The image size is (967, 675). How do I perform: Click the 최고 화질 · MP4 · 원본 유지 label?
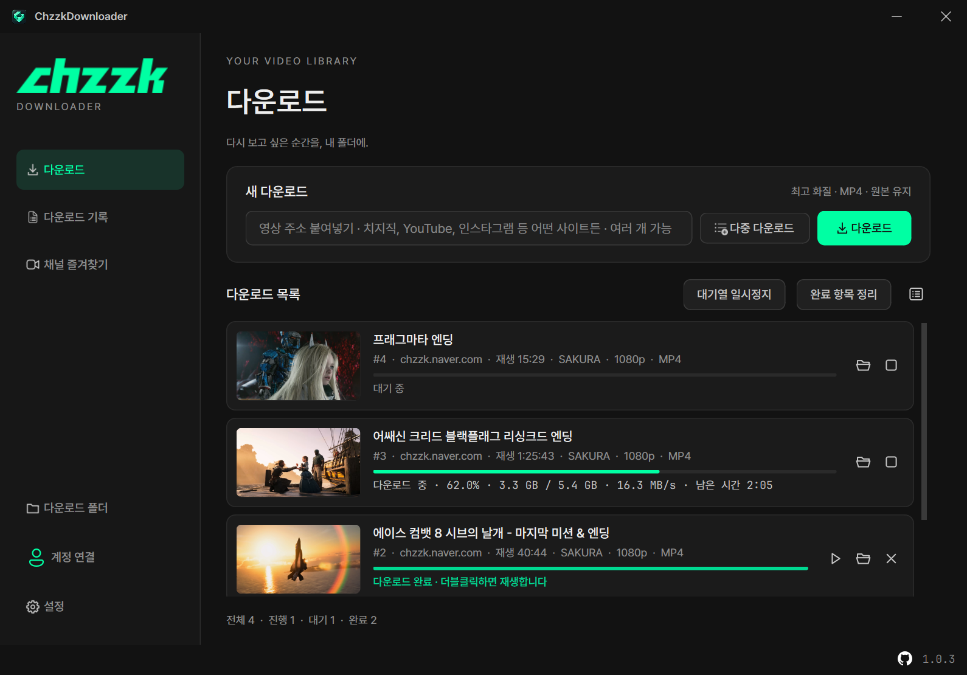(851, 191)
